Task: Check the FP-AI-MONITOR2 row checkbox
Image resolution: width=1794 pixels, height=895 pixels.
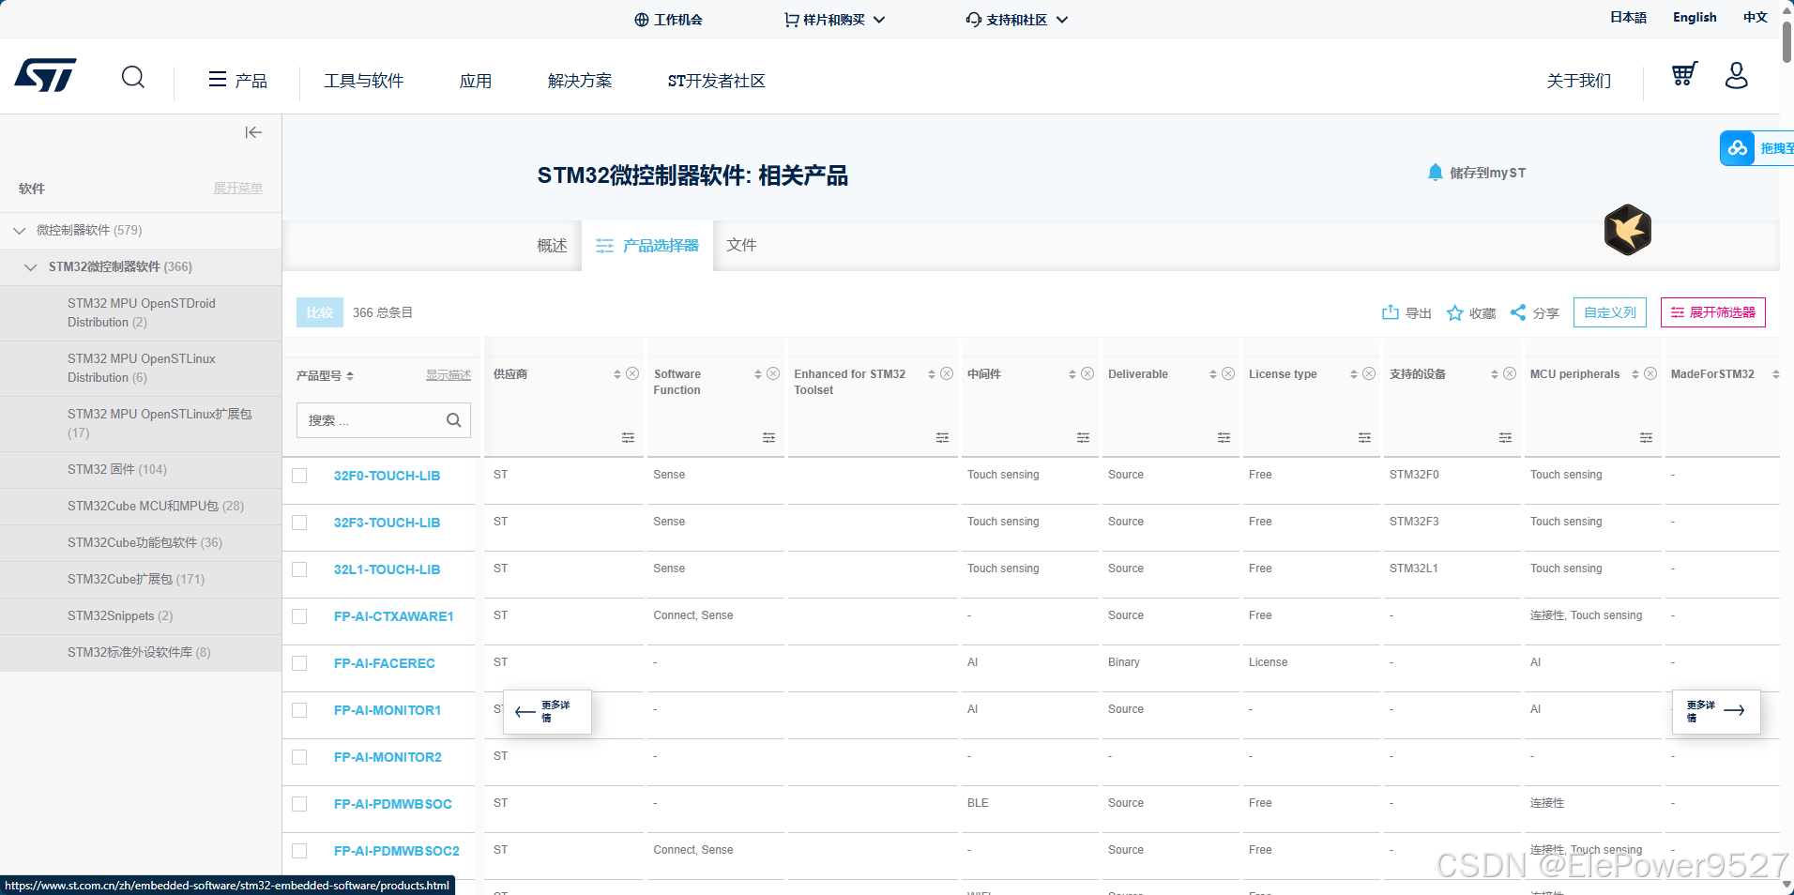Action: click(299, 757)
